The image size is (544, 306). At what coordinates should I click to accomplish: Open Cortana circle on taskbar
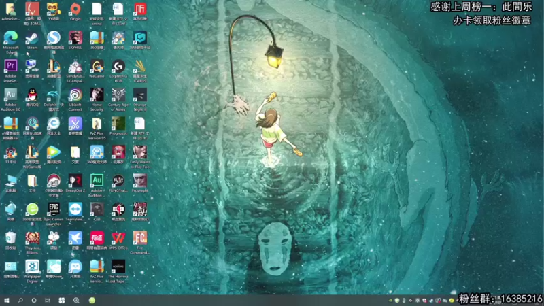(34, 301)
